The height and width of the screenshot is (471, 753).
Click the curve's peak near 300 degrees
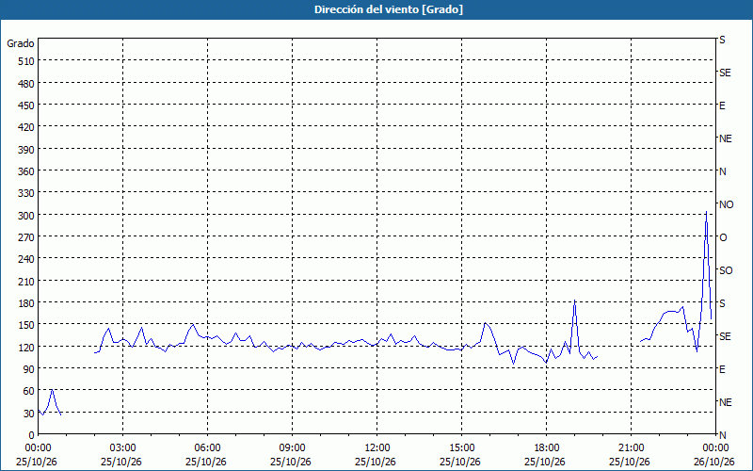pyautogui.click(x=706, y=211)
